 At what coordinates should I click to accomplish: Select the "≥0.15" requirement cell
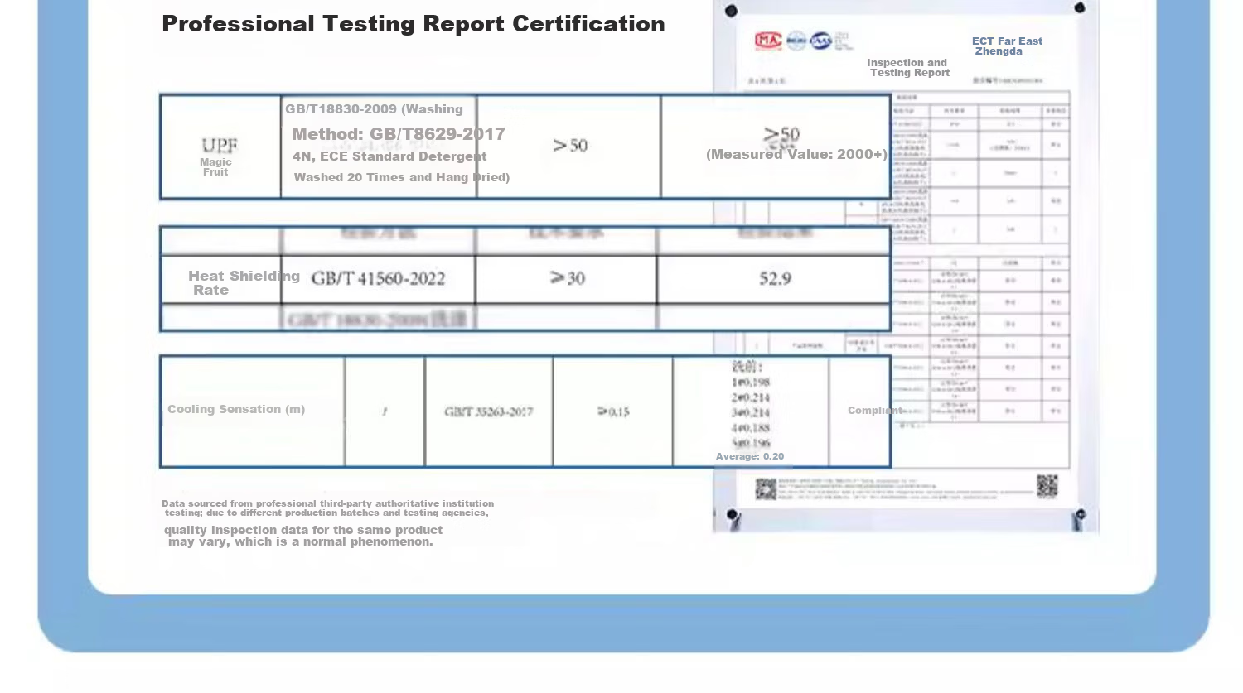pyautogui.click(x=614, y=411)
